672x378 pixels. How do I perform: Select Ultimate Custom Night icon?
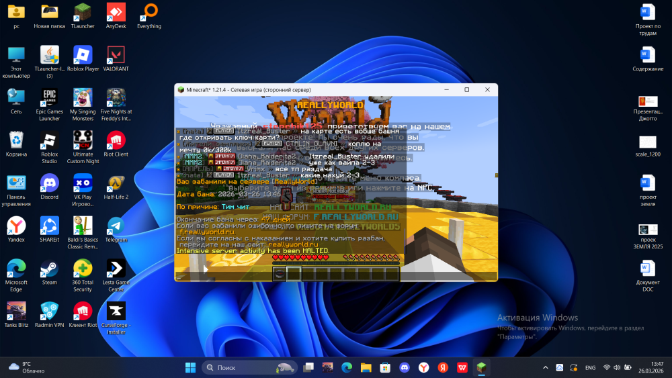[x=83, y=148]
